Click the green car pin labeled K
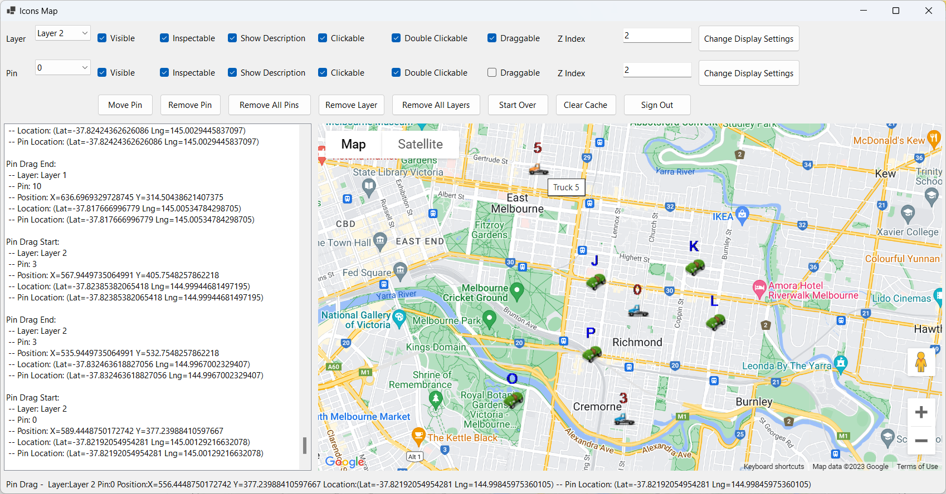This screenshot has height=494, width=946. click(695, 268)
